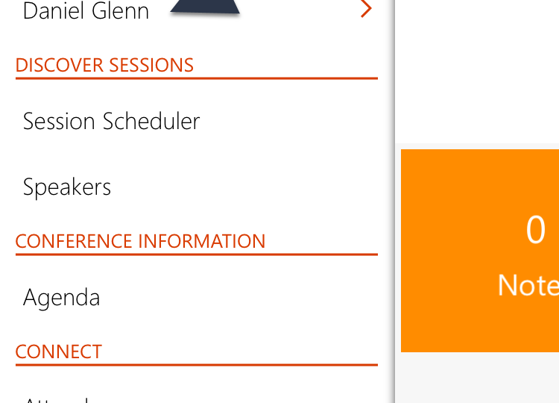The image size is (559, 403).
Task: Open the Session Scheduler menu item
Action: (111, 122)
